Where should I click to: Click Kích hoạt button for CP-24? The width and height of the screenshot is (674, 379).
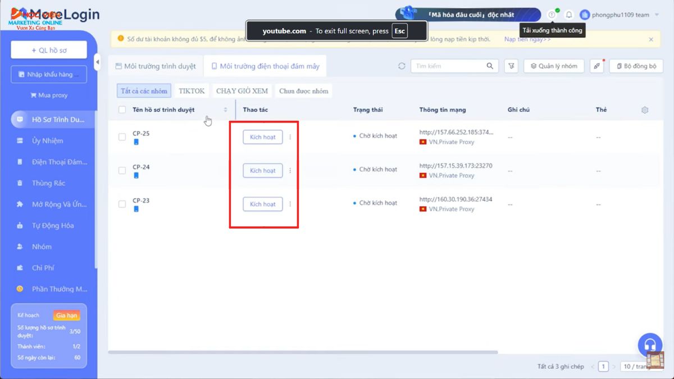point(263,171)
